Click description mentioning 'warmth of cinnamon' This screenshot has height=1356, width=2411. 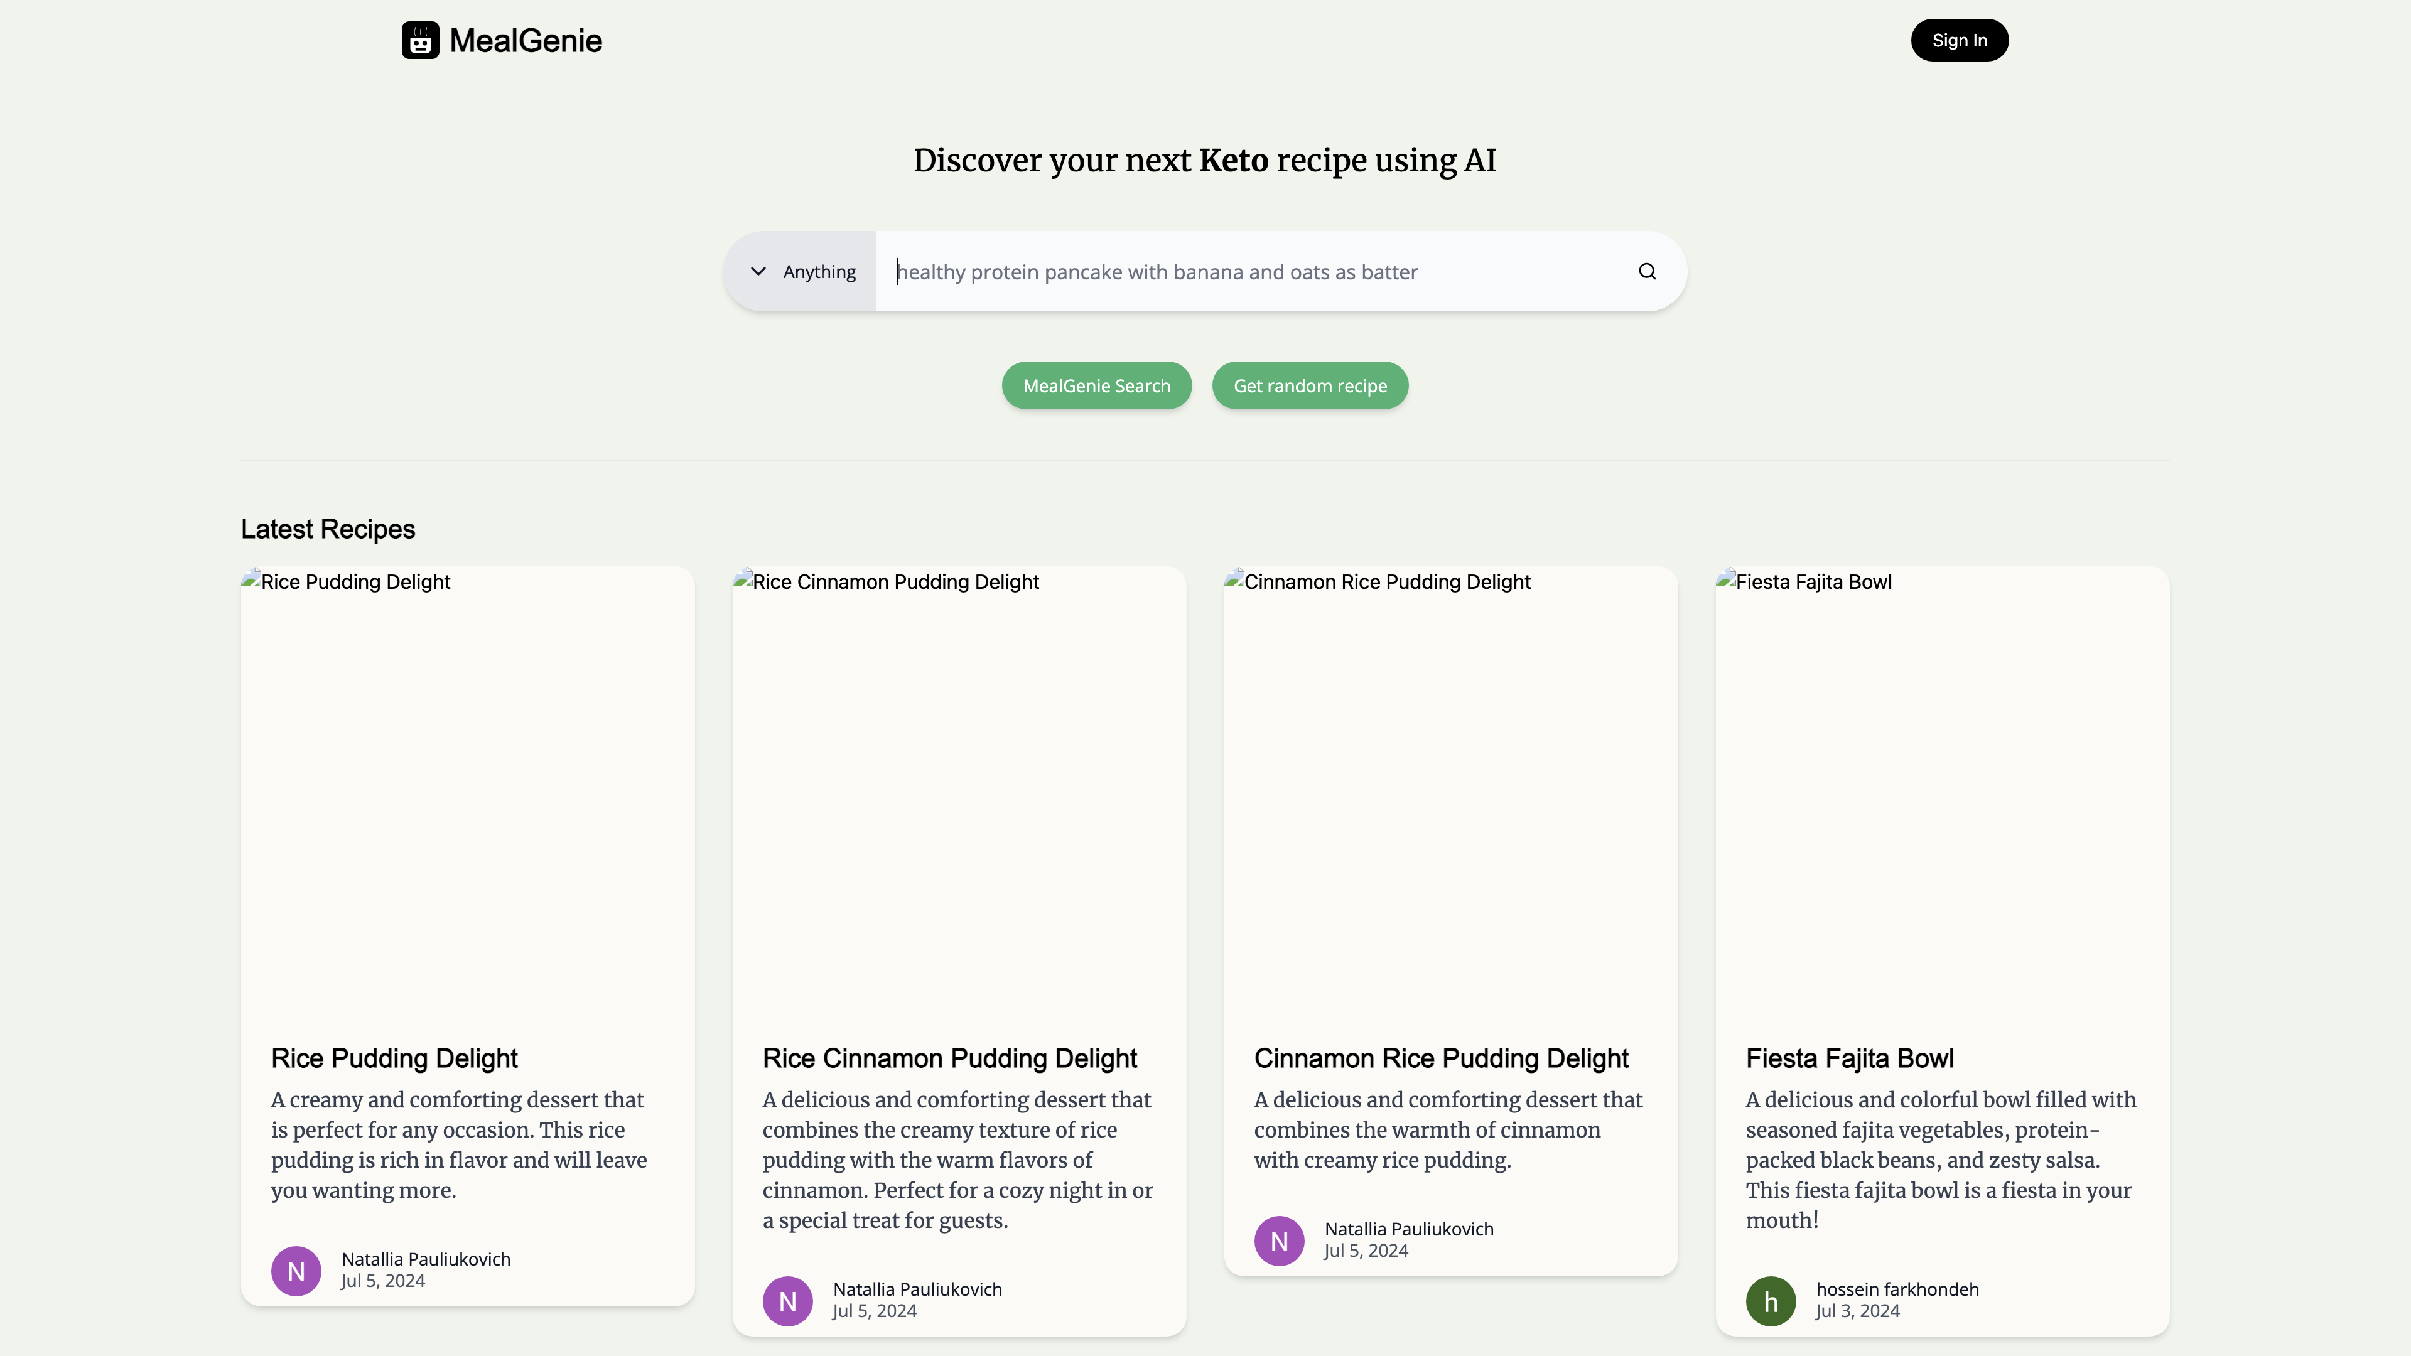[x=1448, y=1129]
